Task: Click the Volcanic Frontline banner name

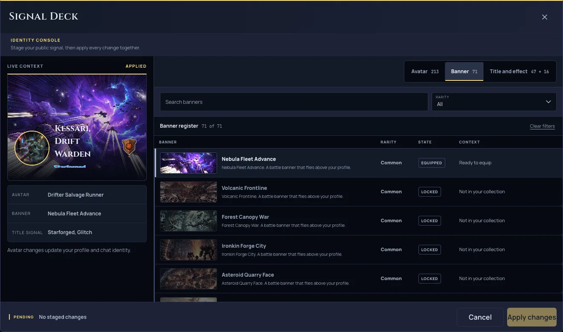Action: 244,188
